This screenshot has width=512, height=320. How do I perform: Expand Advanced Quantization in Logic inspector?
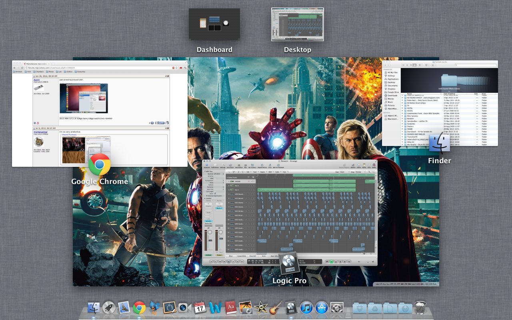coord(207,196)
